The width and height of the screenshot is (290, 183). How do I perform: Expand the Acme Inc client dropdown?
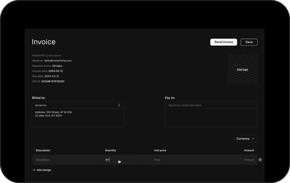pyautogui.click(x=77, y=105)
